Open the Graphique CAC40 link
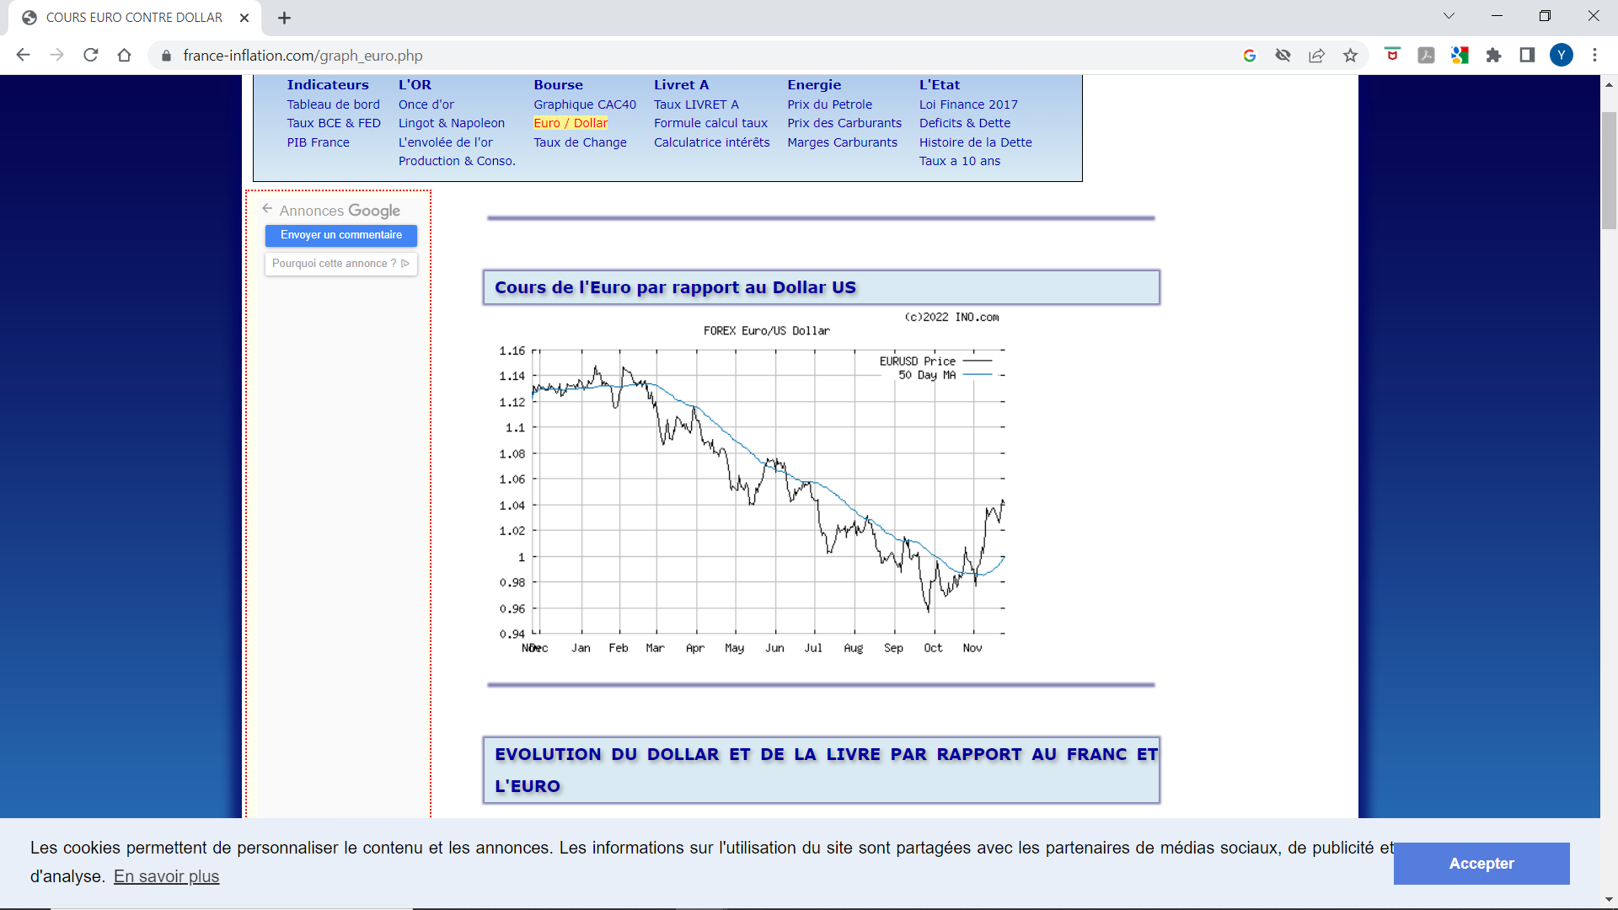The height and width of the screenshot is (910, 1618). (584, 104)
